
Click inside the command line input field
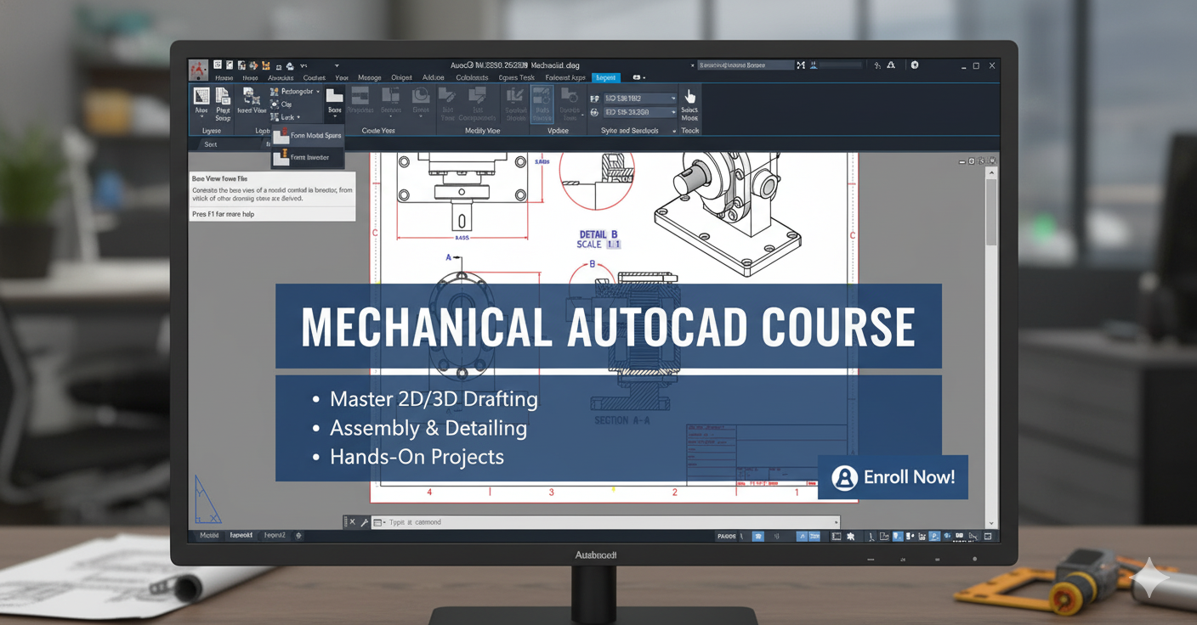click(595, 522)
